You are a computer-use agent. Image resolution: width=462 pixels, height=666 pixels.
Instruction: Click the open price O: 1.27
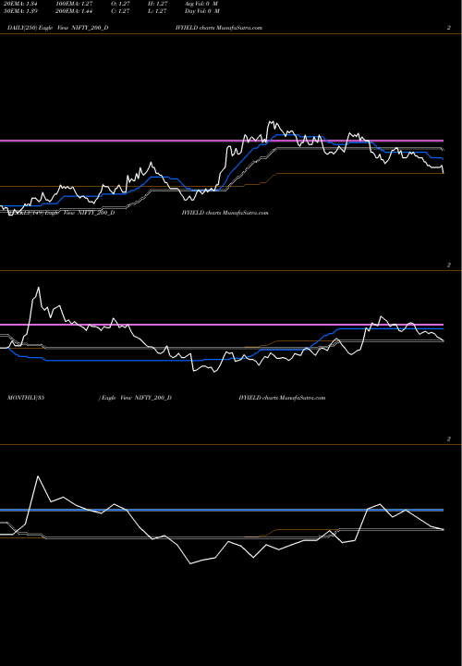coord(120,4)
